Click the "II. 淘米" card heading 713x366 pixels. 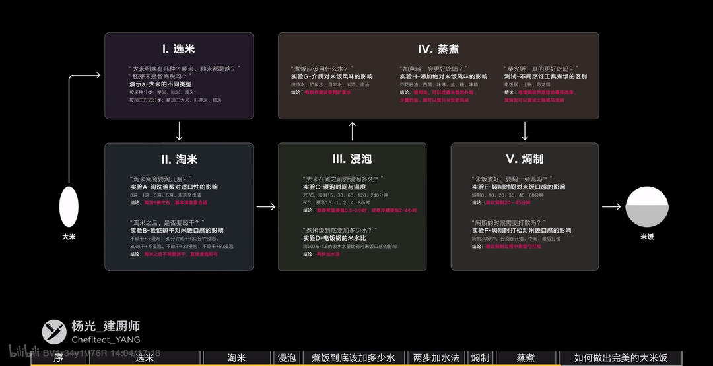(179, 160)
